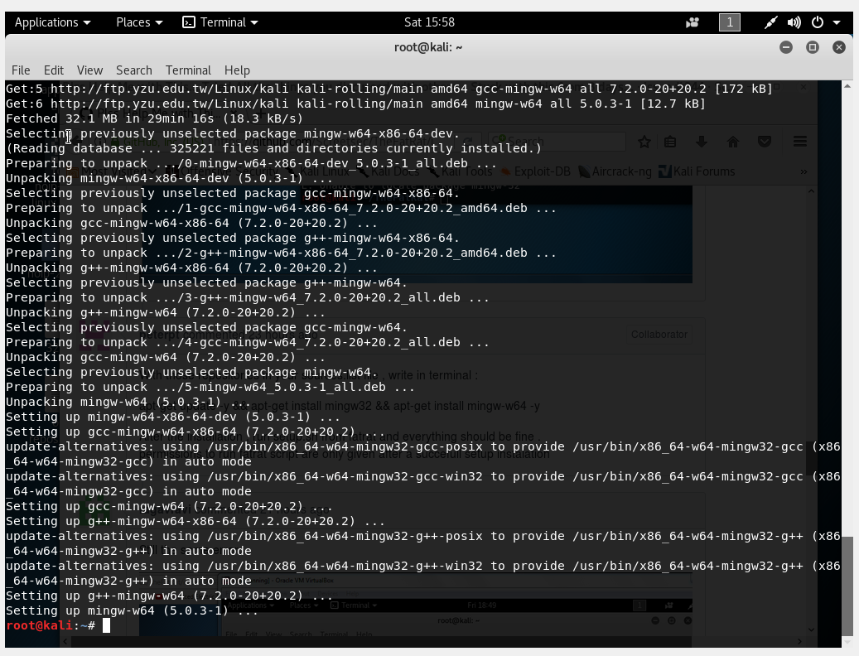Open the Search menu in the terminal
Image resolution: width=859 pixels, height=656 pixels.
[133, 70]
